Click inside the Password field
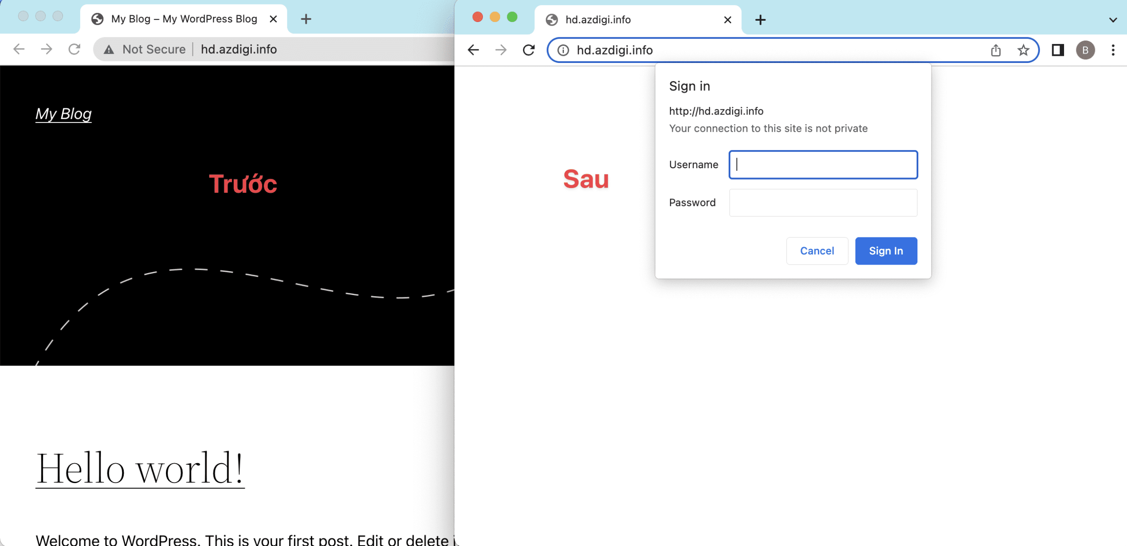Screen dimensions: 1127x546 (823, 203)
